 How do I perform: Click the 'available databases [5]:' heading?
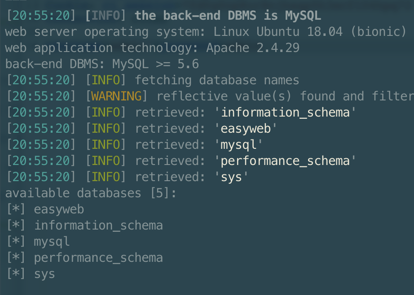pos(91,193)
